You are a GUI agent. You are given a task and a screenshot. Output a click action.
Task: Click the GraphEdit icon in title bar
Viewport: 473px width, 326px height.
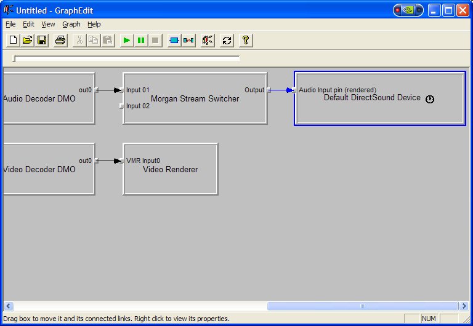point(9,10)
